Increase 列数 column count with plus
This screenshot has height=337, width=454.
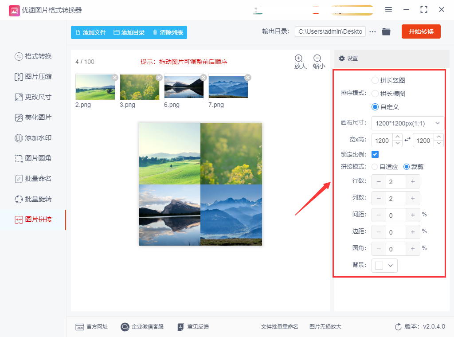pos(413,198)
